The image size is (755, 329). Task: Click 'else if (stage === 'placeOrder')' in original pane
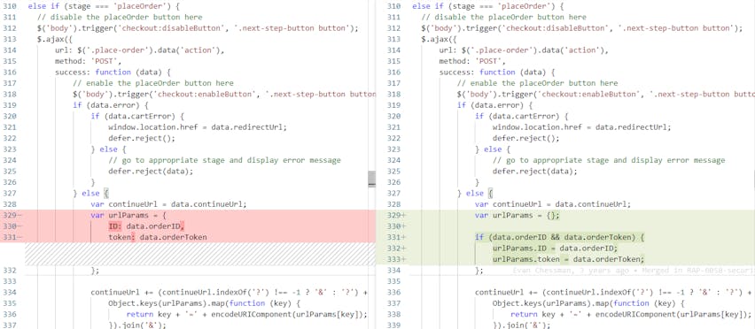point(104,6)
